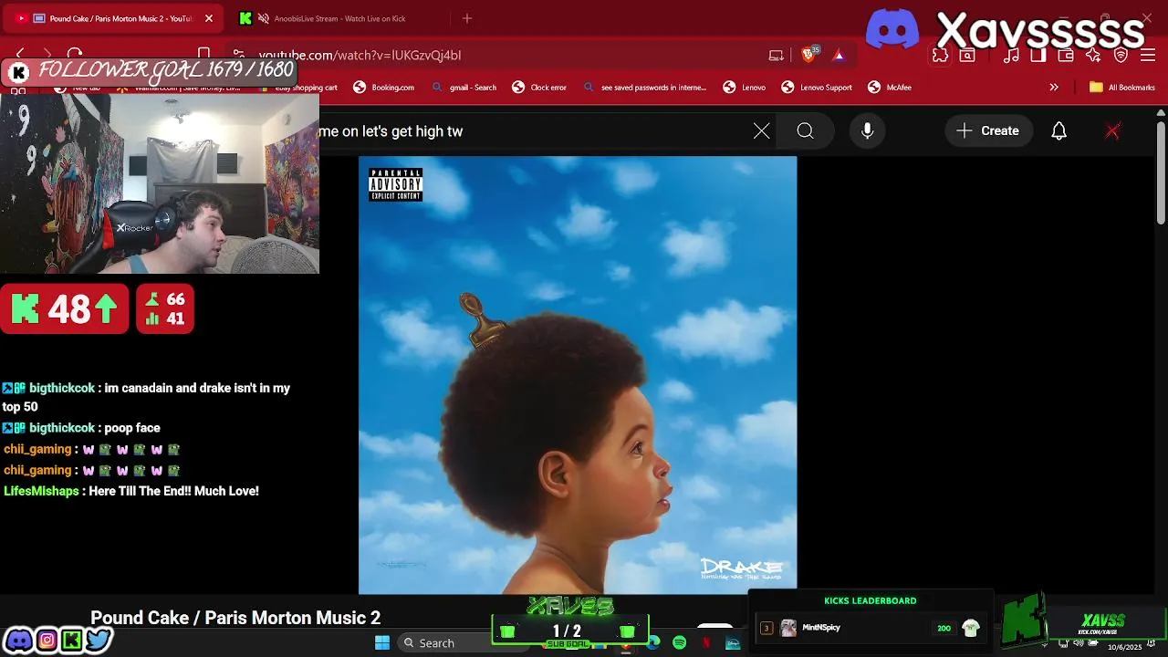Click the media control music note icon
1168x657 pixels.
pyautogui.click(x=1011, y=56)
